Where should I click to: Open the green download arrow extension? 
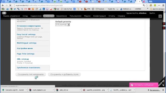(155, 5)
